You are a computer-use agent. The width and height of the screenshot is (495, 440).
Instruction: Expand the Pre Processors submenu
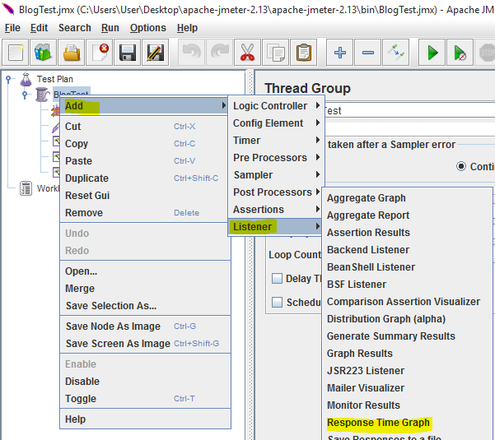tap(276, 158)
